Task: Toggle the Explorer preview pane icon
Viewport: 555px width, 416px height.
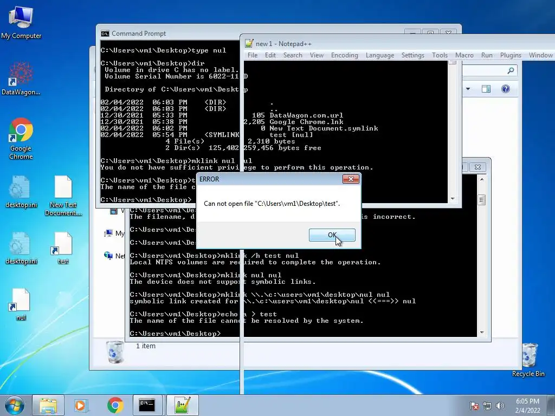Action: point(486,89)
